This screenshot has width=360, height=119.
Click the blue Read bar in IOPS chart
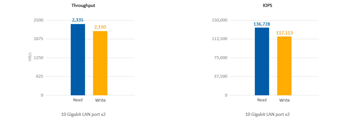click(x=262, y=62)
